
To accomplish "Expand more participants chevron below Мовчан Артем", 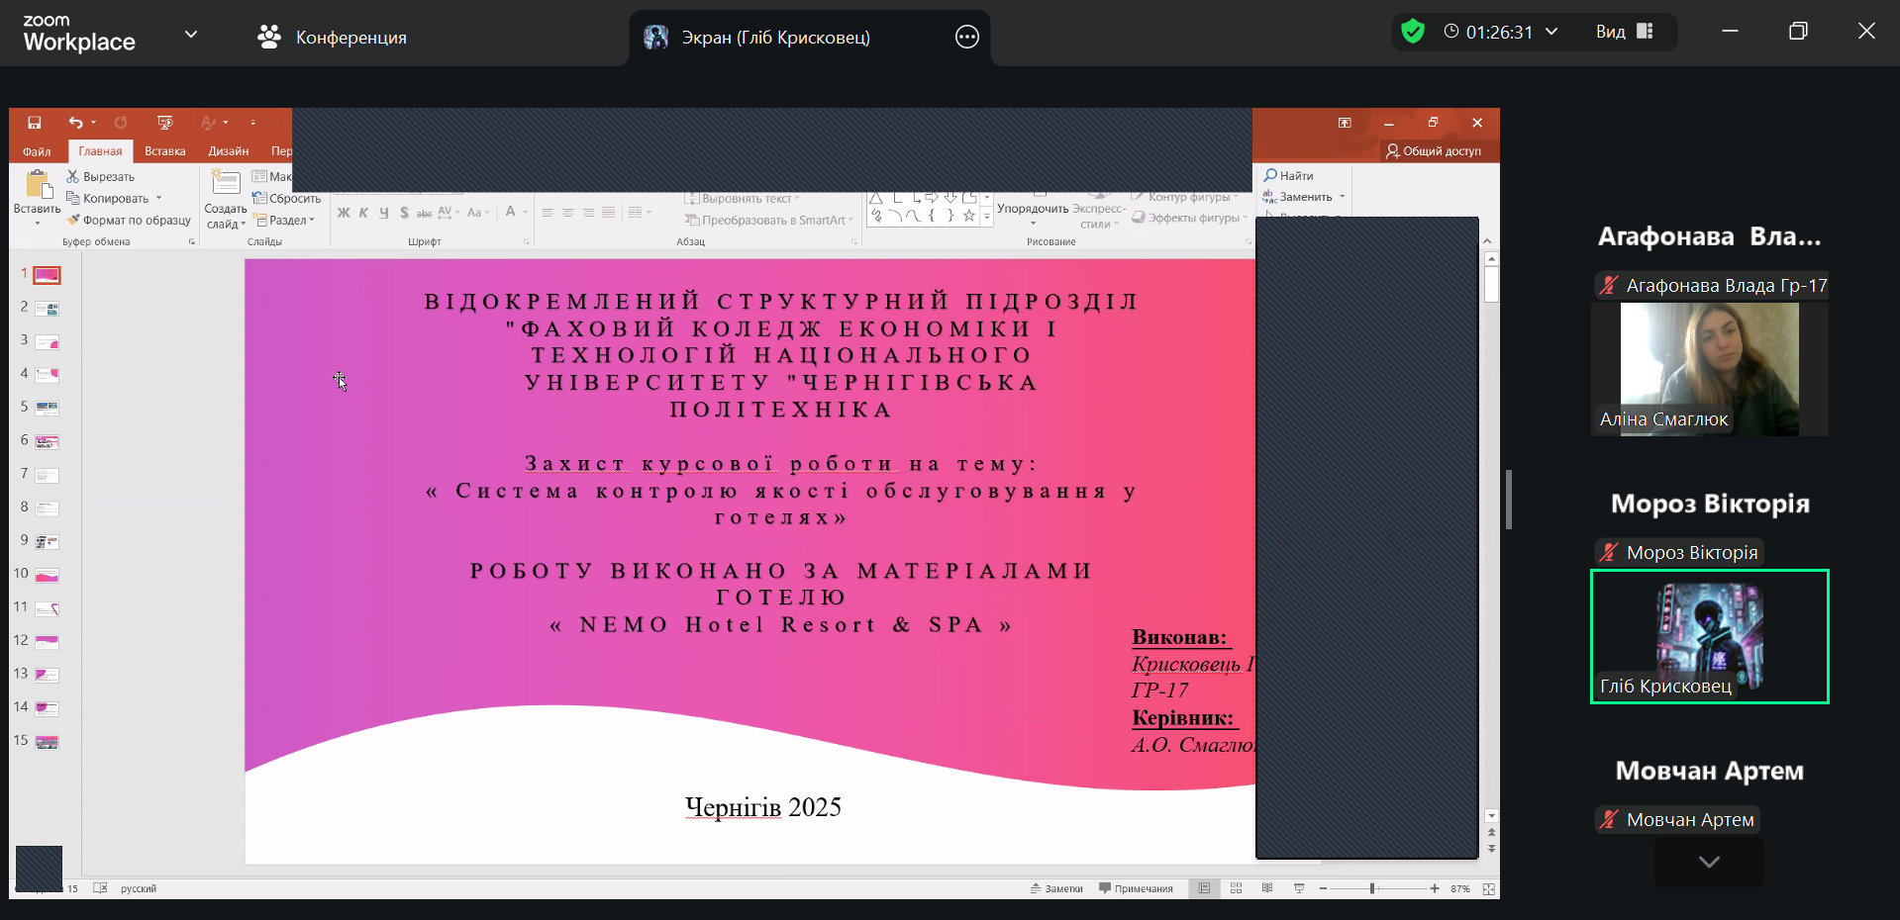I will pos(1708,862).
